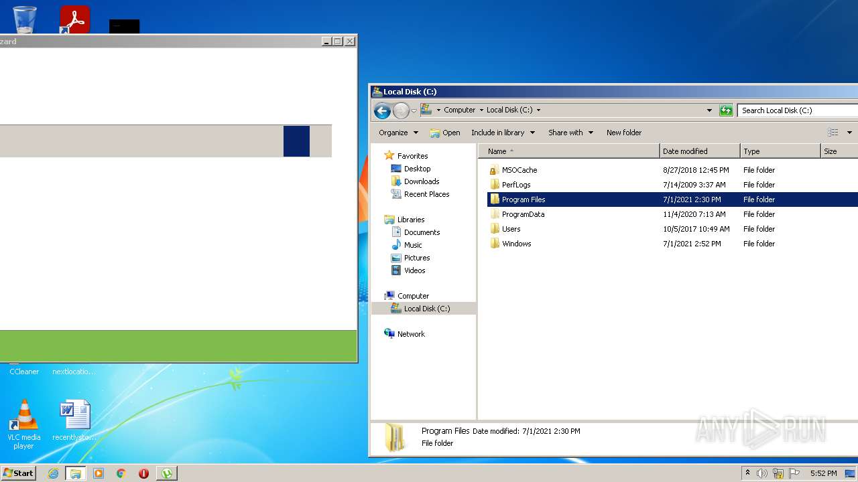Launch Internet Explorer from taskbar

(x=54, y=473)
